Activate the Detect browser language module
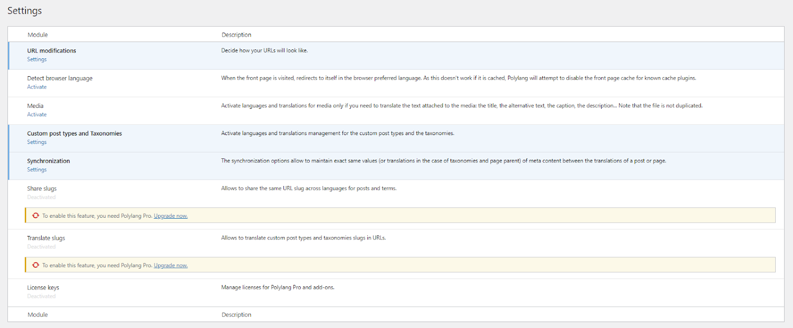The height and width of the screenshot is (328, 793). [37, 87]
